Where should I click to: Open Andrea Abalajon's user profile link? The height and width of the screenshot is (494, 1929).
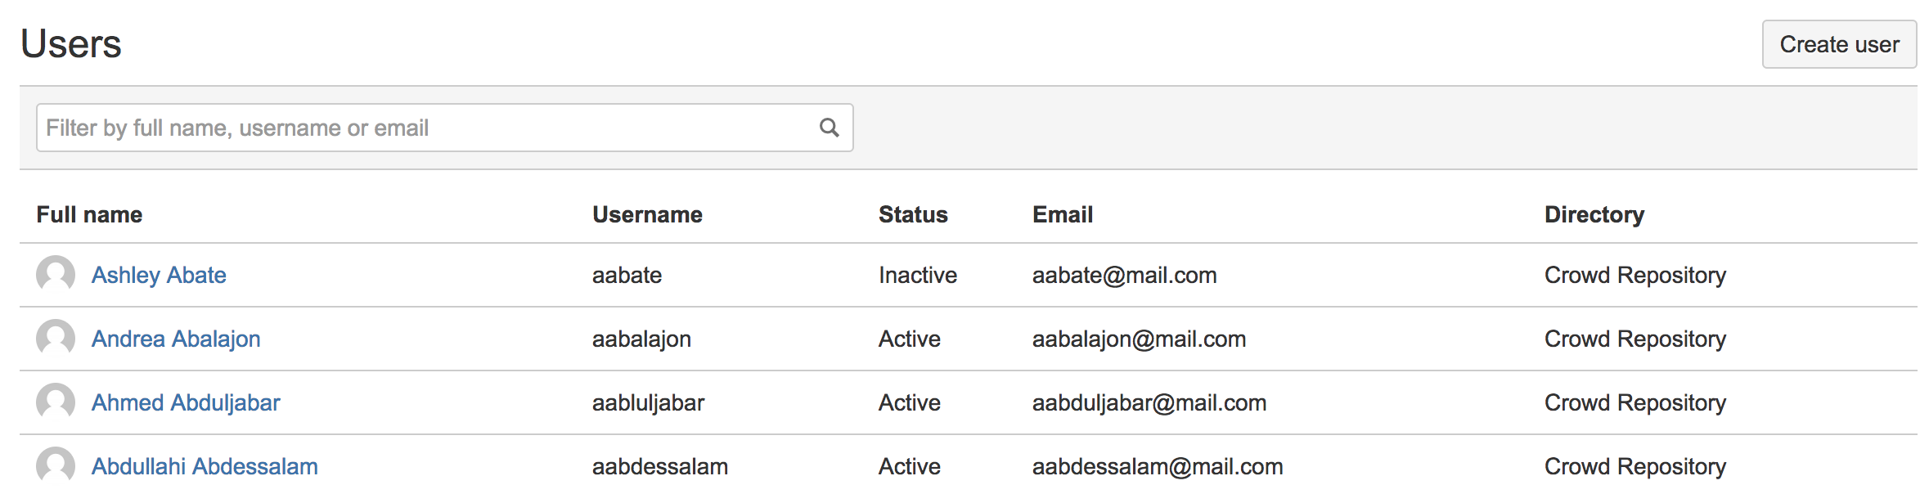(x=176, y=339)
